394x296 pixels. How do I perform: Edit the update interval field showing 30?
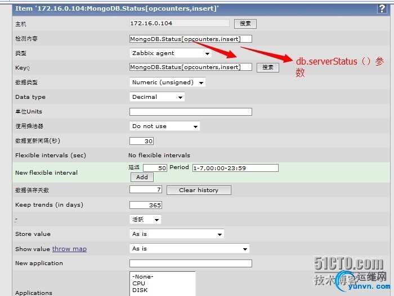(141, 141)
